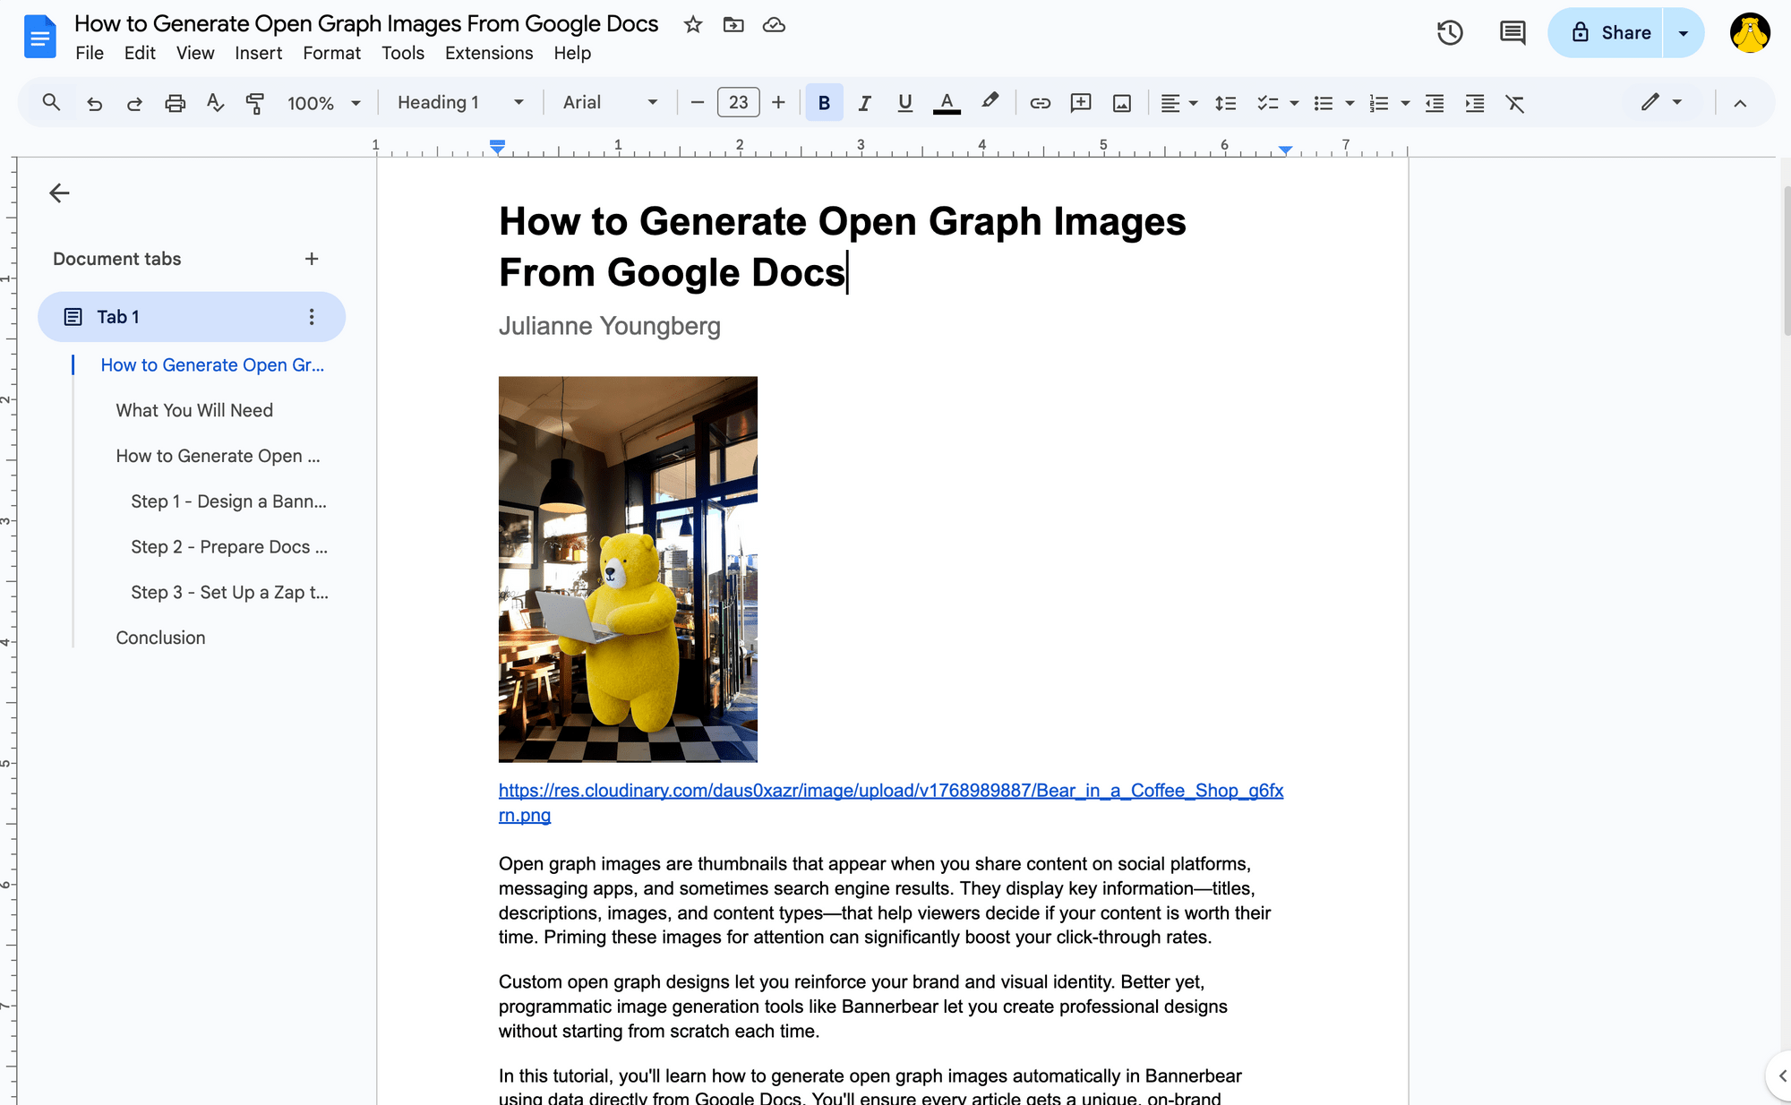Open the text color picker

[x=947, y=103]
